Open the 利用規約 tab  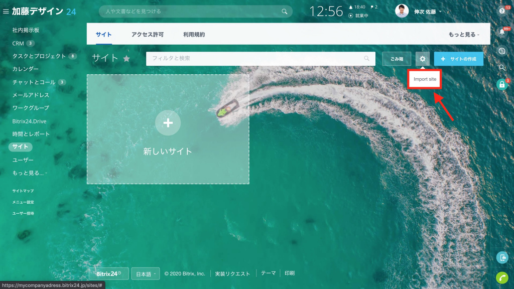point(194,35)
